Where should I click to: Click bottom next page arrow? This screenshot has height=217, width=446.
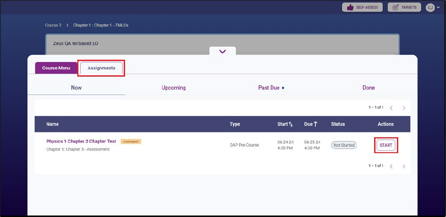[x=404, y=166]
